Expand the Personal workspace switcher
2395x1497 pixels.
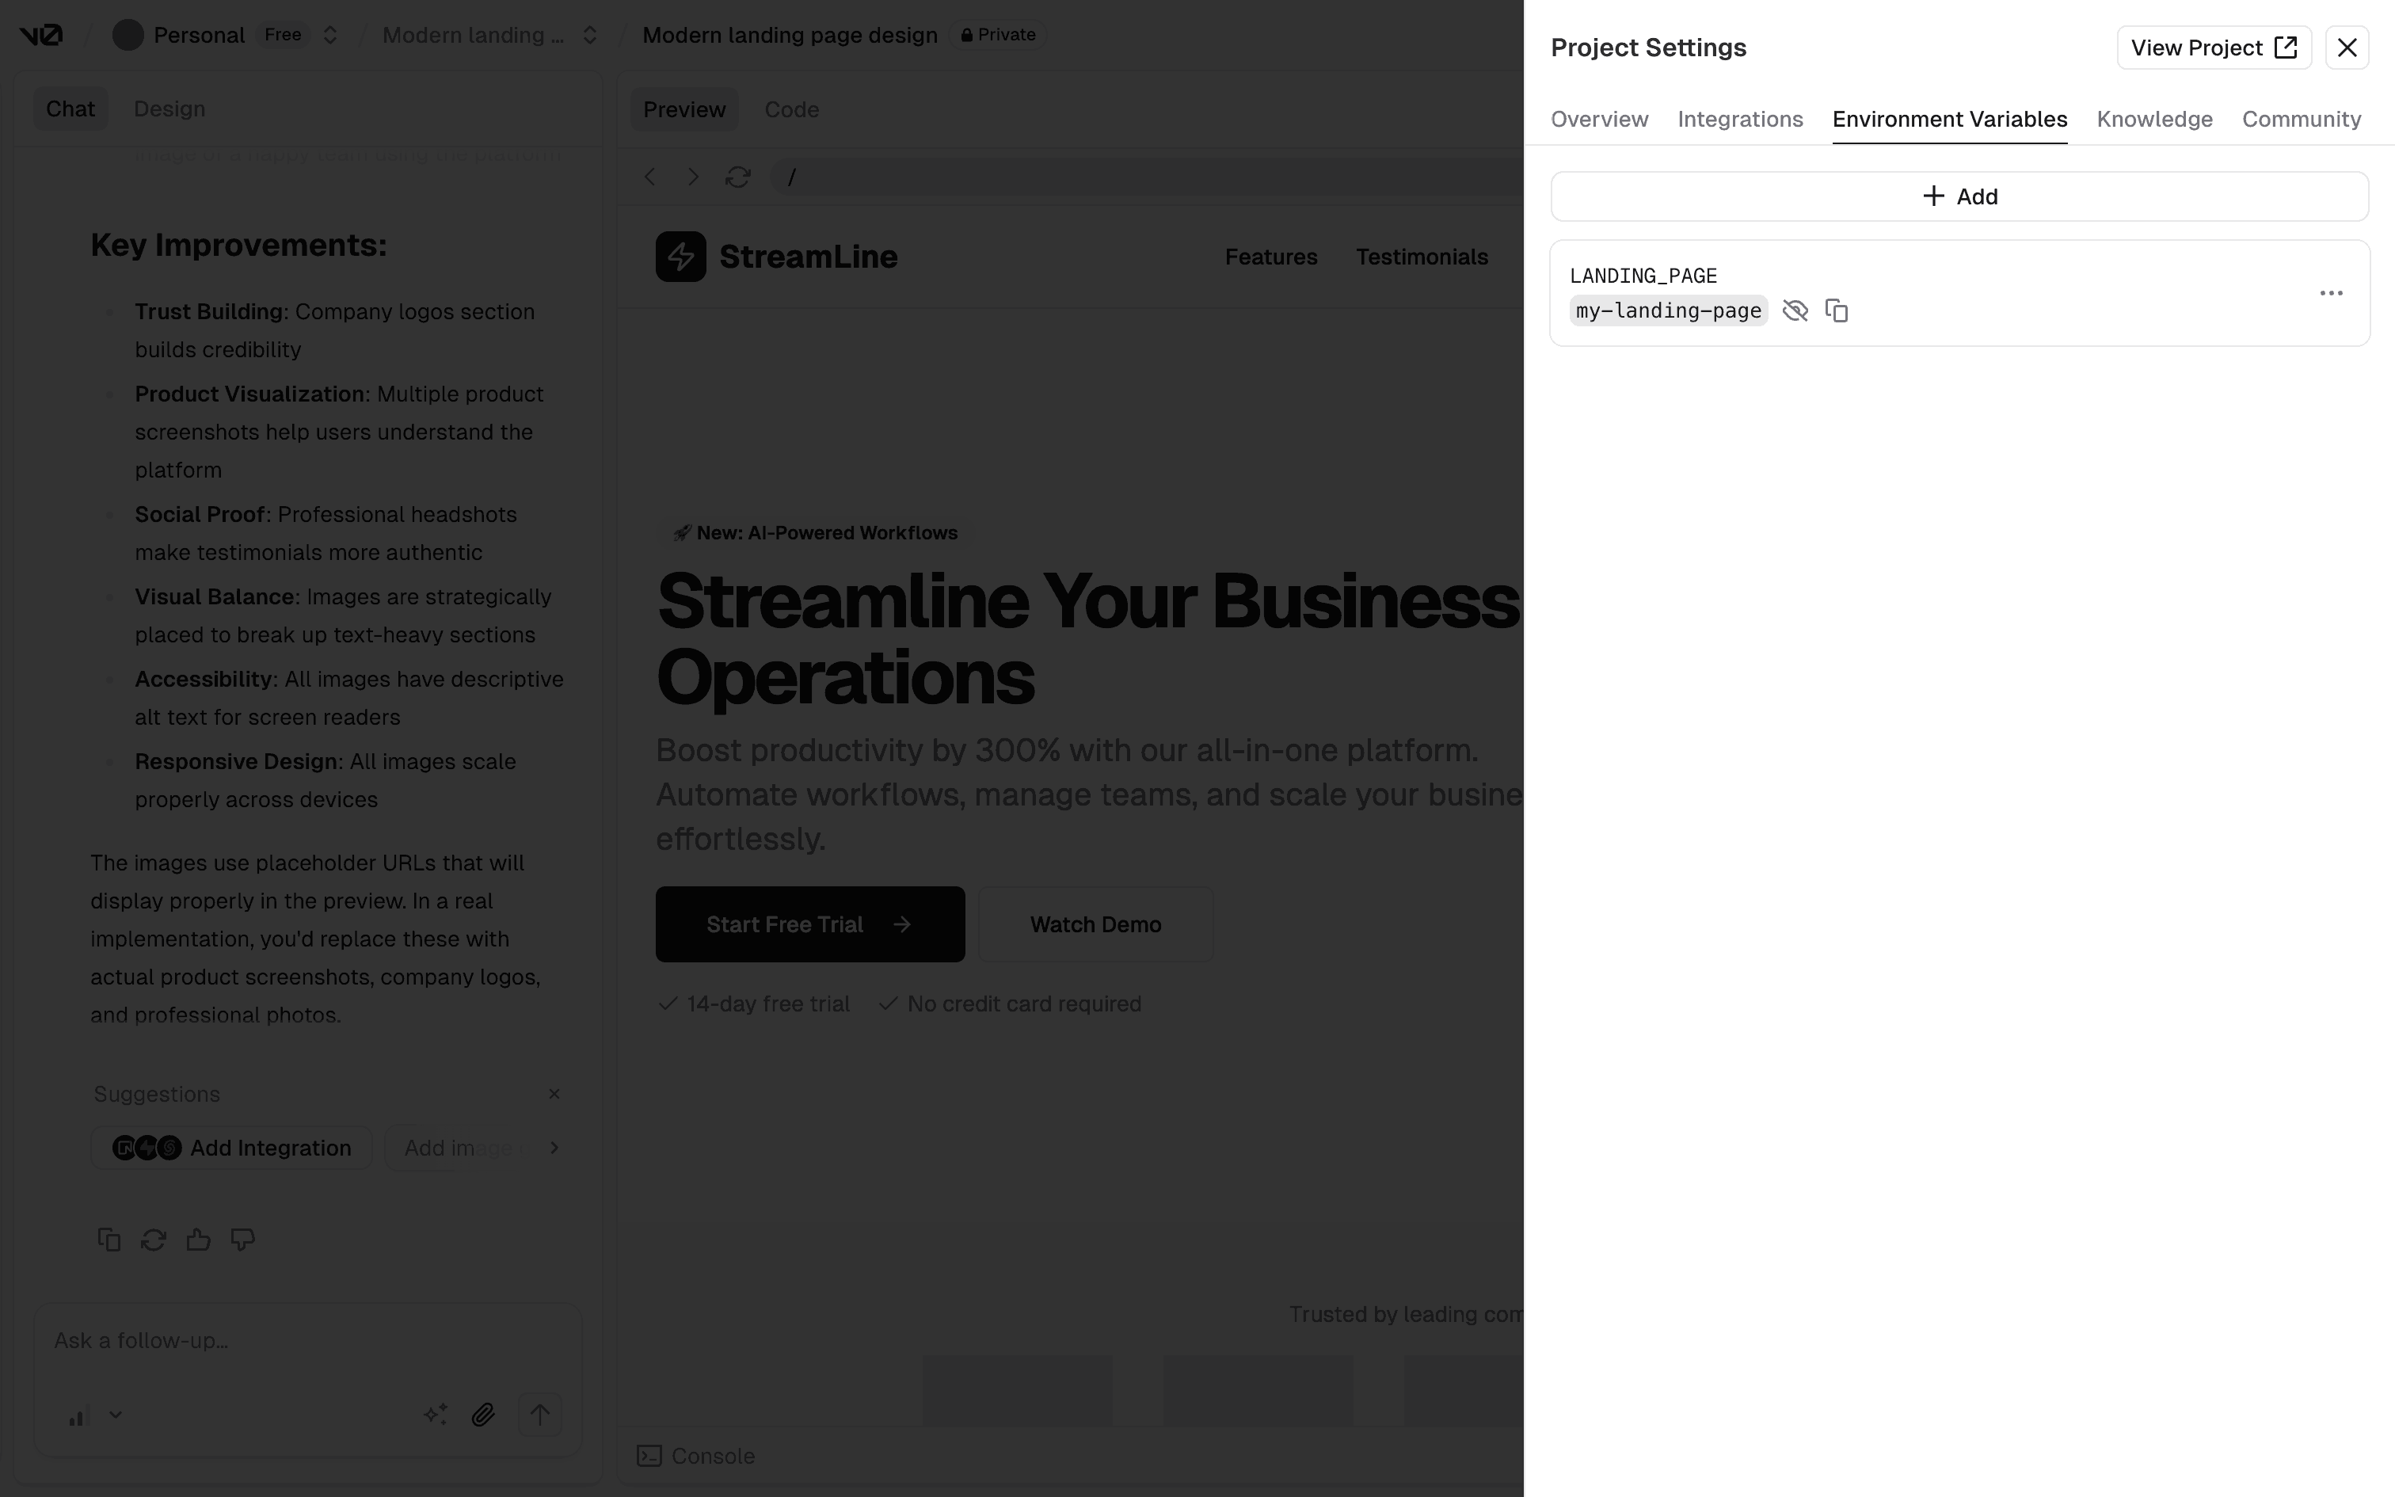click(x=330, y=36)
